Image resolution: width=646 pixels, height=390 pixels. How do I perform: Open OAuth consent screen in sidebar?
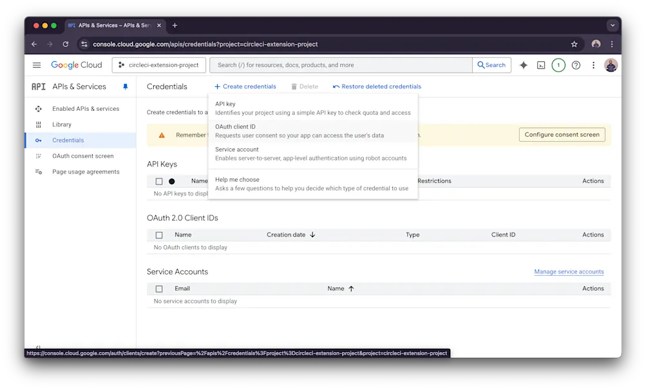[83, 156]
